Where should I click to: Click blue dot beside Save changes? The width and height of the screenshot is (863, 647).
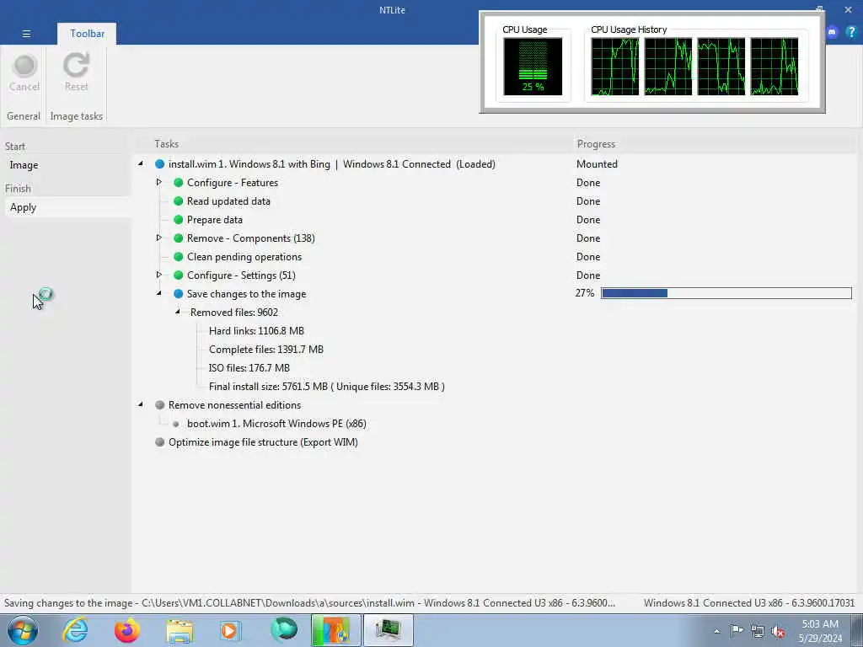point(179,294)
